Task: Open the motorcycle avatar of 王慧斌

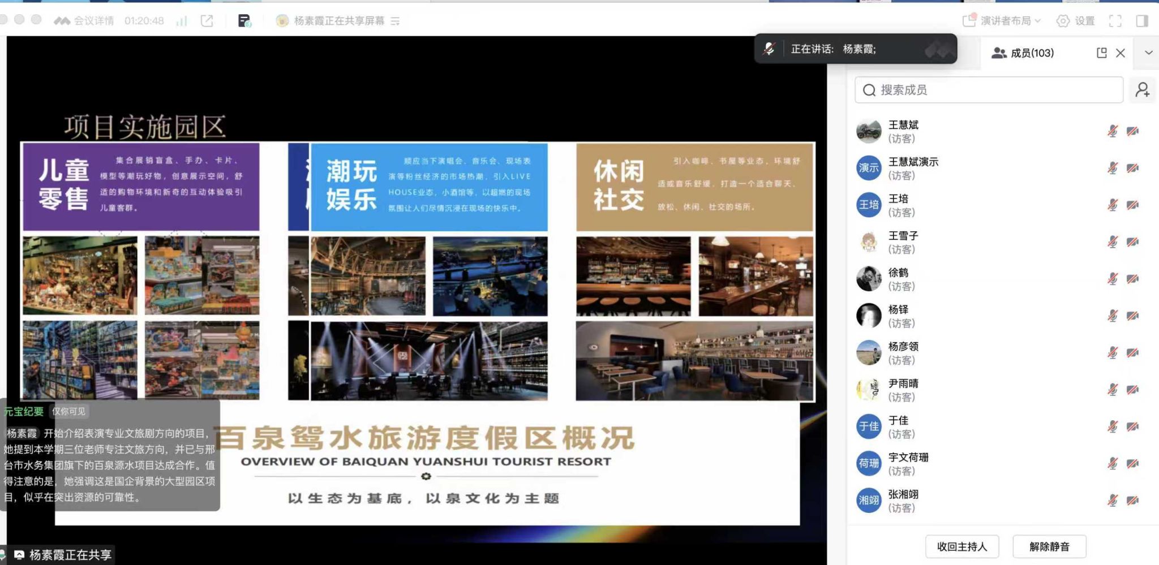Action: pyautogui.click(x=869, y=131)
